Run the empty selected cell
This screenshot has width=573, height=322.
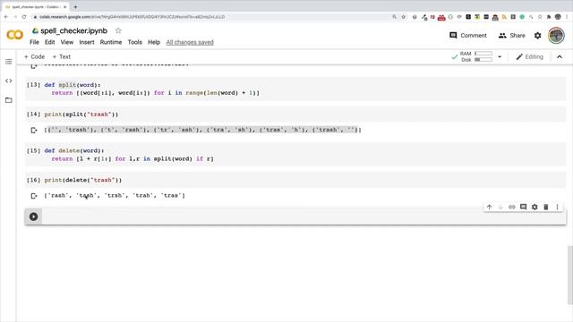coord(33,216)
